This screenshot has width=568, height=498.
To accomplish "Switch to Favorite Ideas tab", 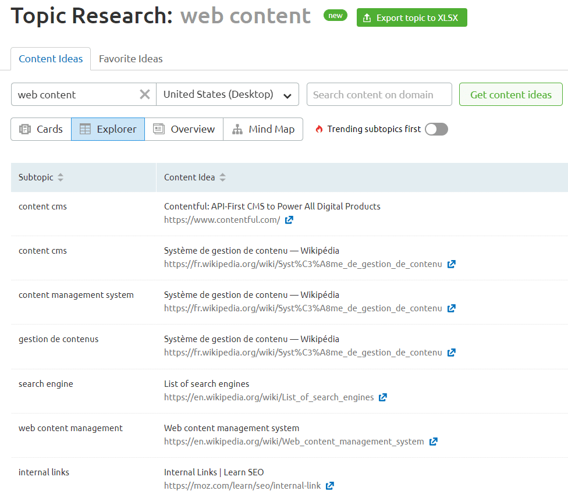I will point(131,59).
